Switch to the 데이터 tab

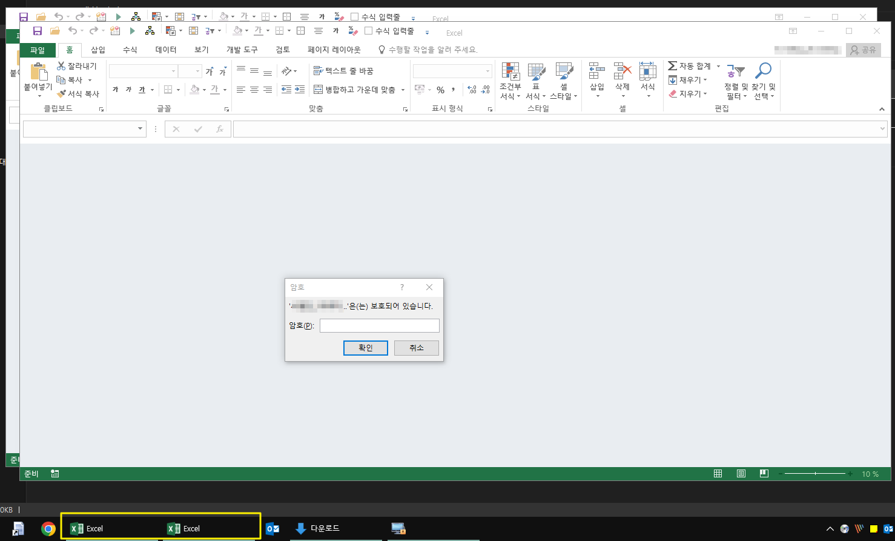[x=166, y=50]
